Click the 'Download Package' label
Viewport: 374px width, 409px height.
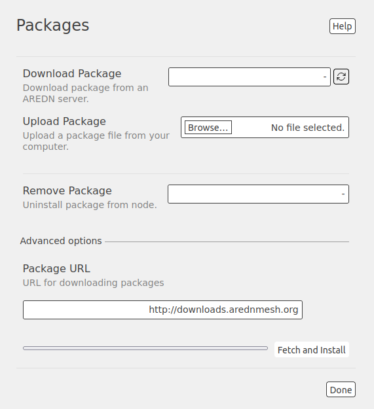tap(72, 73)
